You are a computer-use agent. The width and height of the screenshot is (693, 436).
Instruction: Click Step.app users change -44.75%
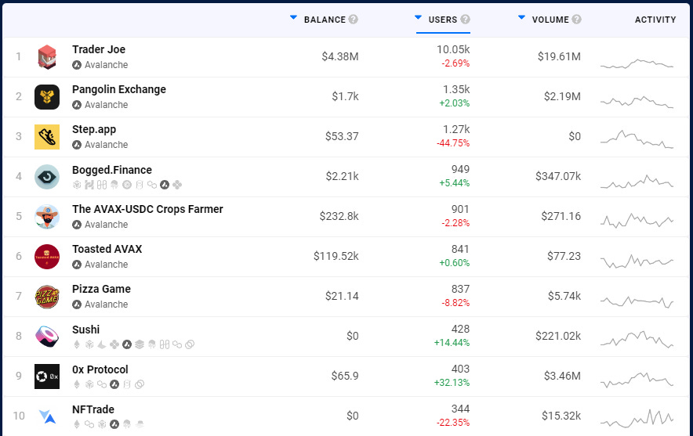(453, 143)
